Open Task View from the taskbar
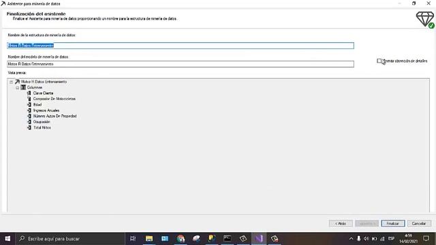436x245 pixels. 133,239
